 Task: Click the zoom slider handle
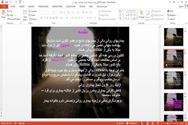tap(168, 123)
